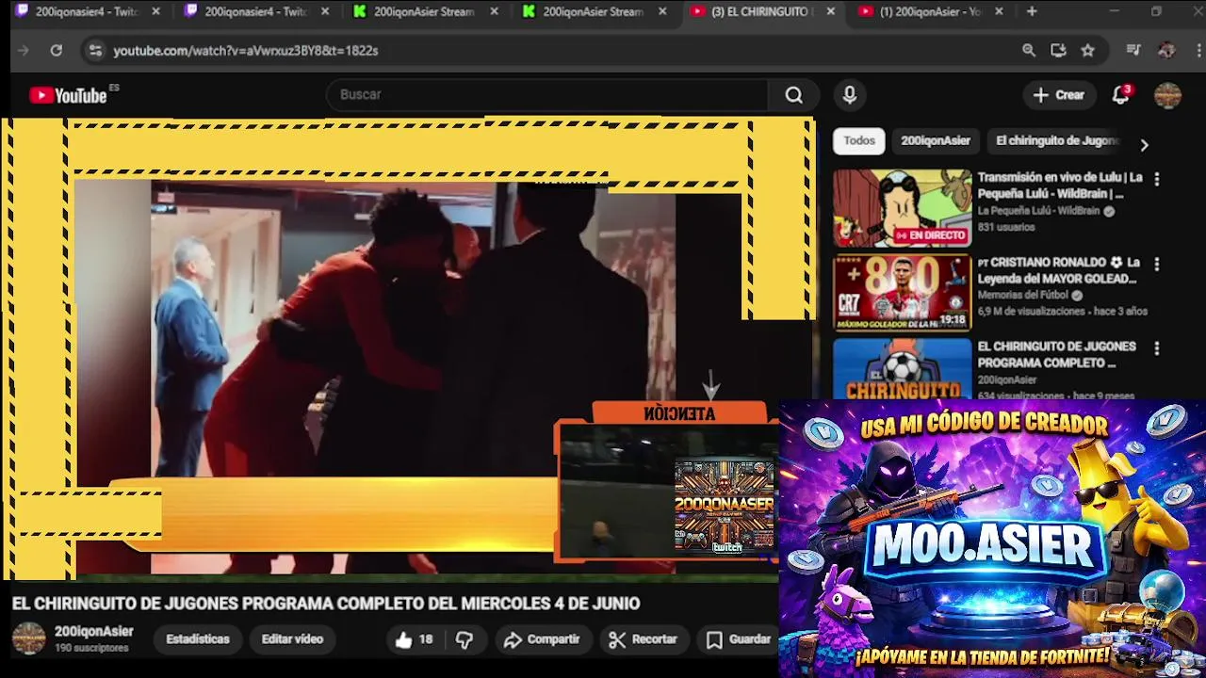Open title CRISTIANO RONALDO La Leyenda

[x=1060, y=270]
